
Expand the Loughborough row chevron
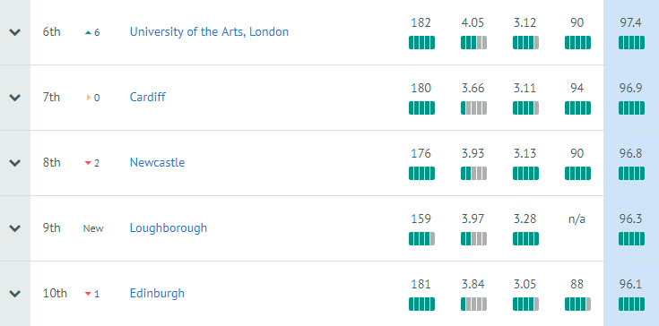(14, 228)
